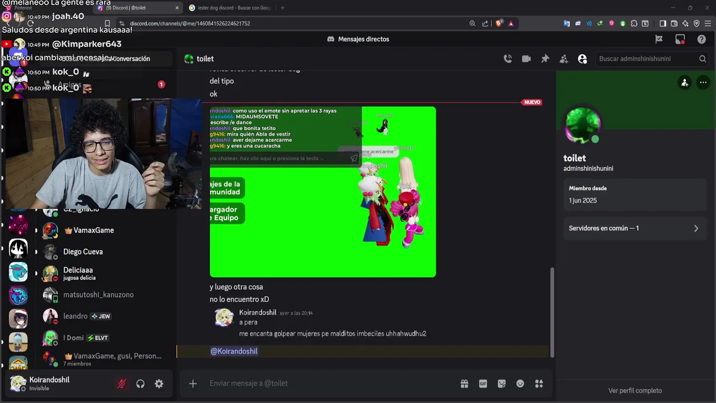Add friends to the DM
The width and height of the screenshot is (716, 403).
[564, 59]
